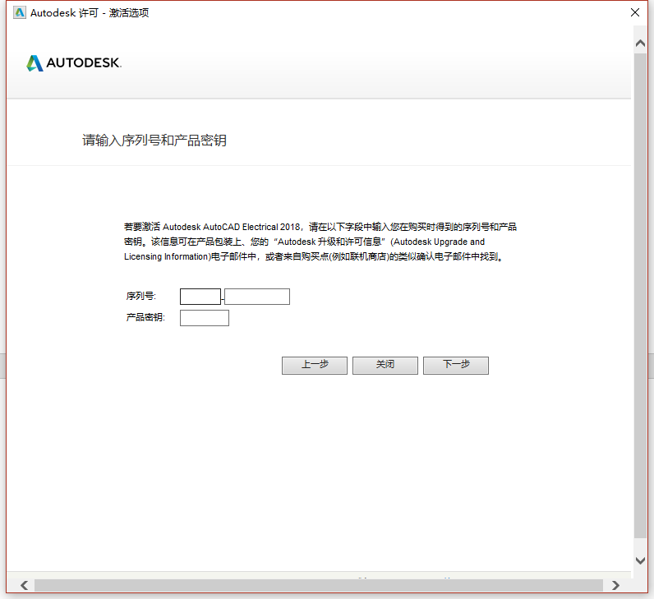The height and width of the screenshot is (599, 654).
Task: Click the Autodesk title bar app icon
Action: click(20, 13)
